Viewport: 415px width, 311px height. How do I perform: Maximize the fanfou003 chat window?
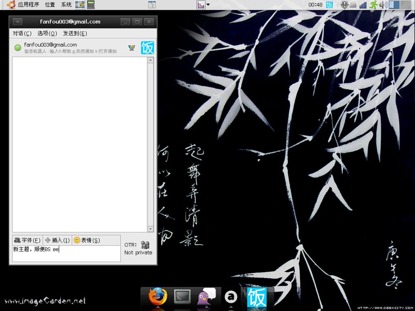(137, 22)
